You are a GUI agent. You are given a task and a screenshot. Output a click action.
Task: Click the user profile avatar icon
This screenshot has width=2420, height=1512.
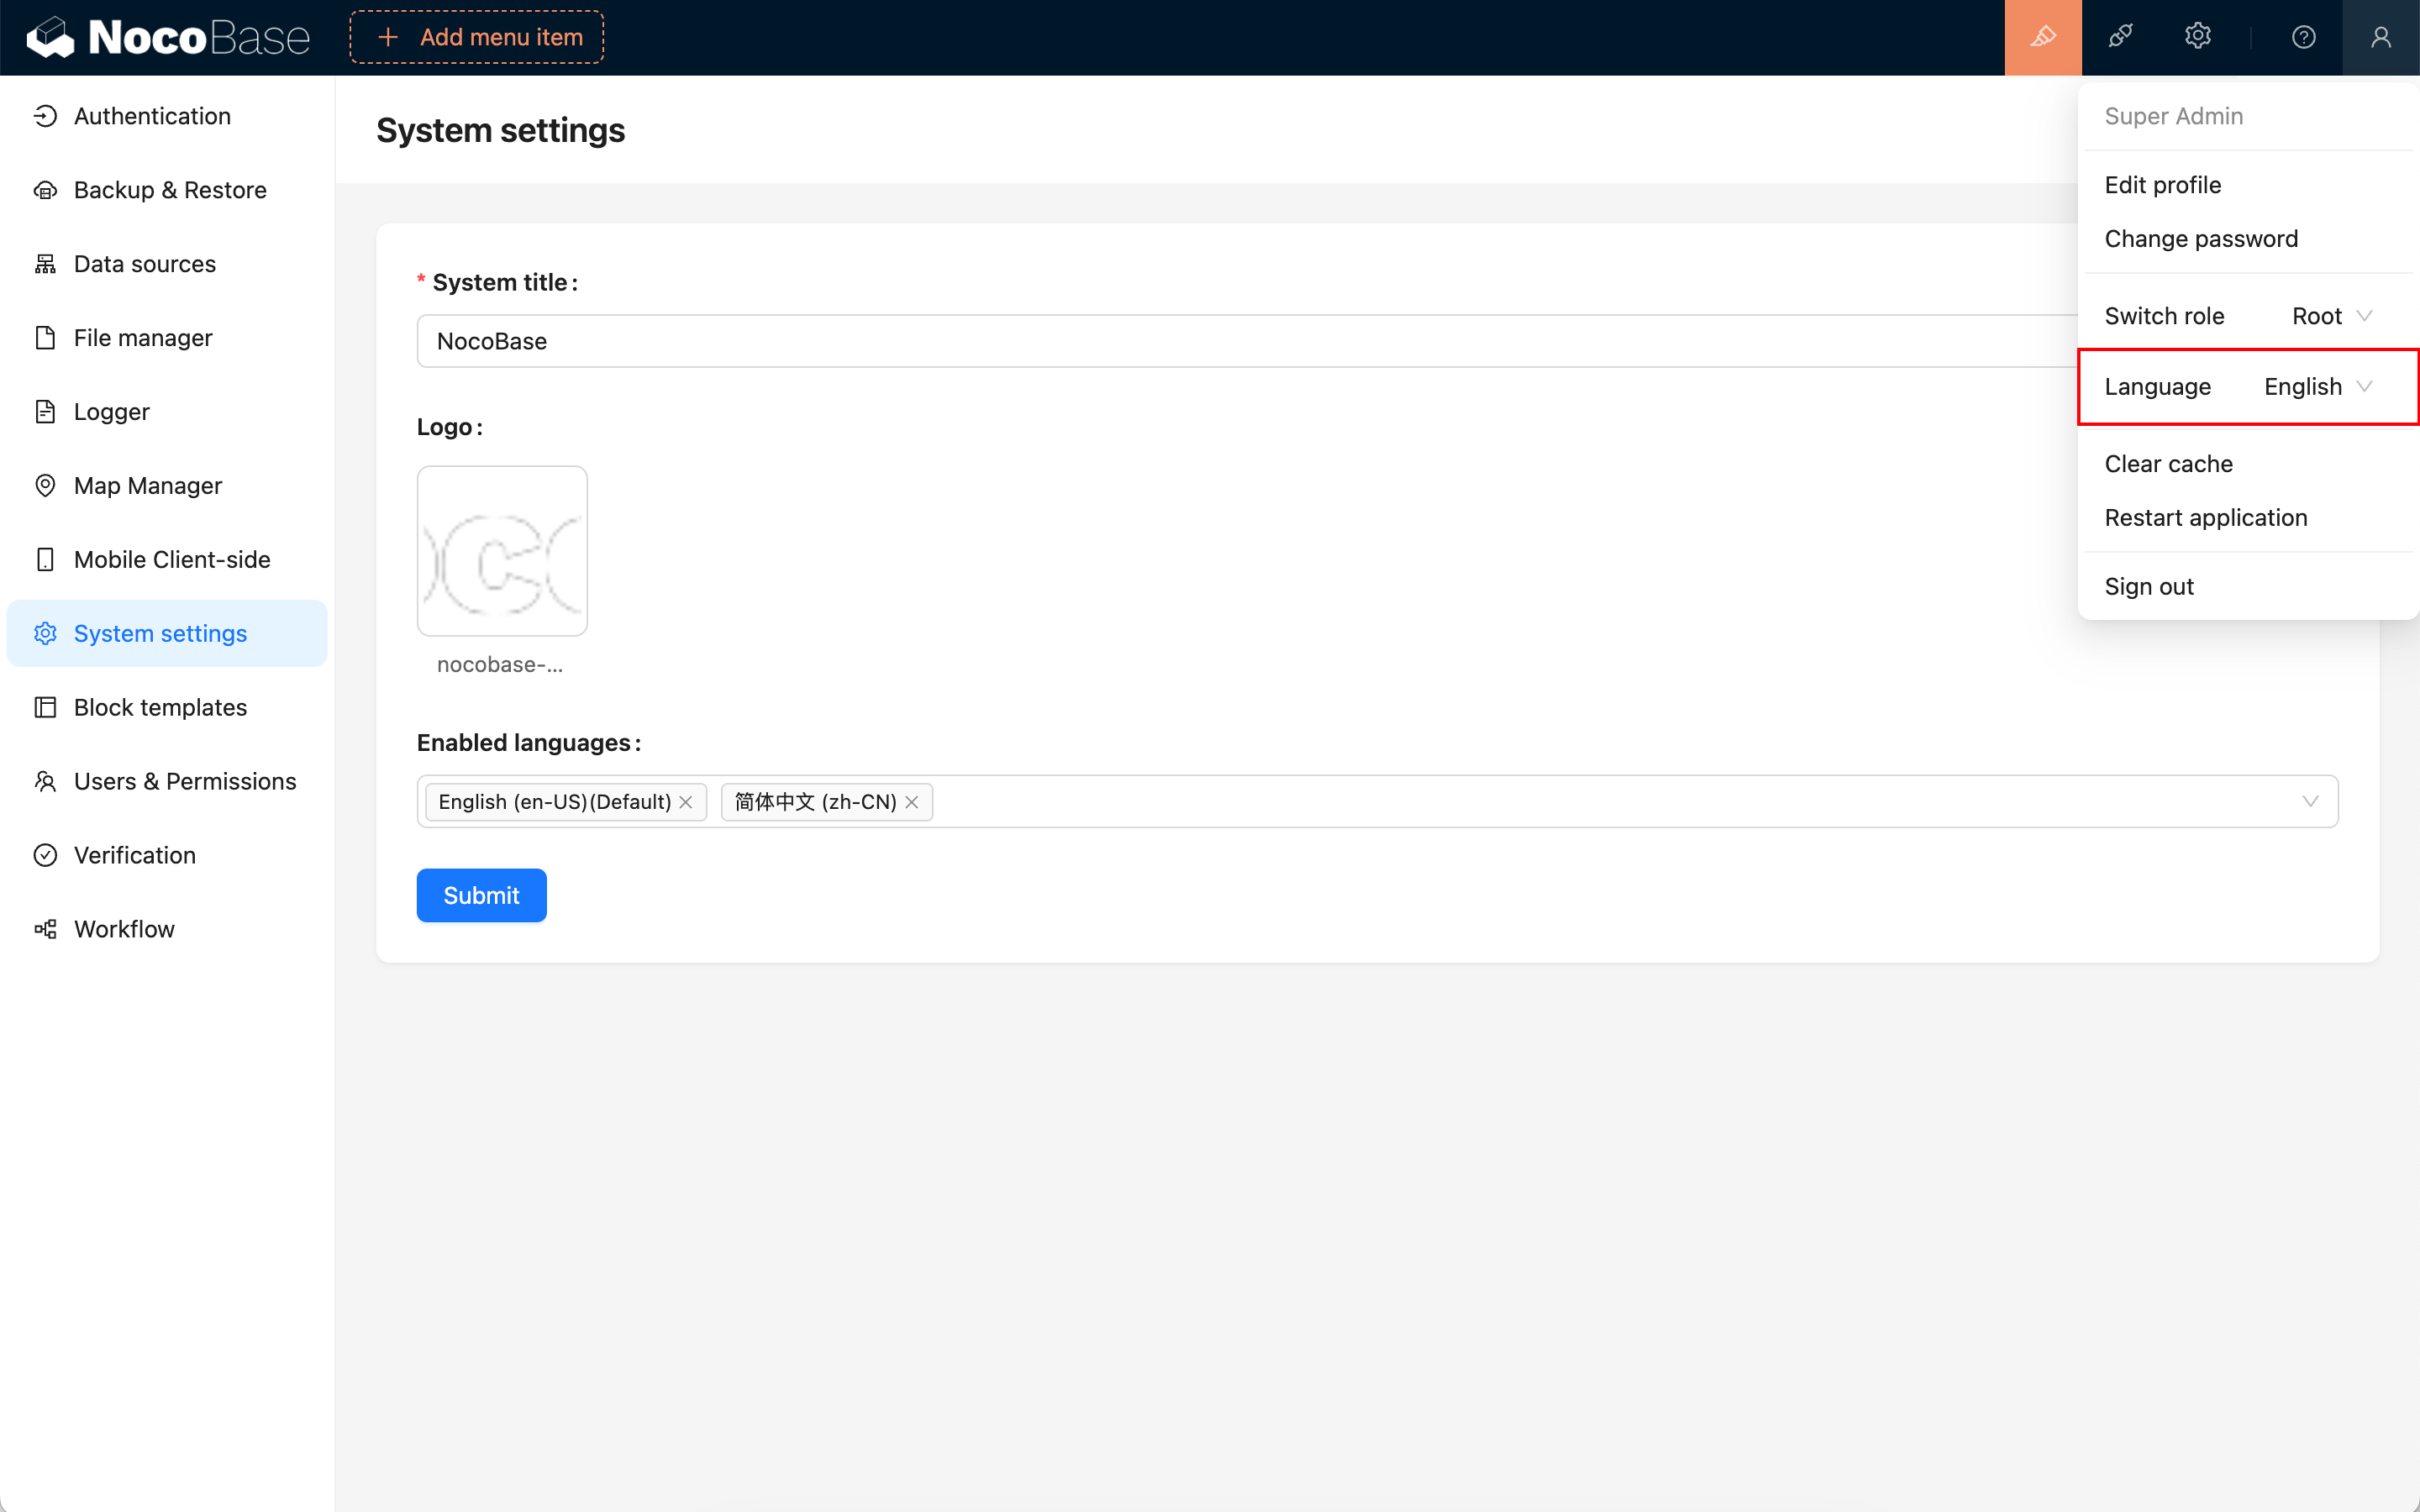[2380, 37]
